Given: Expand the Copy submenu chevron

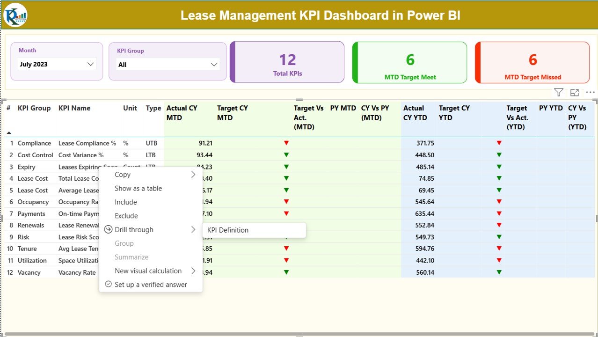Looking at the screenshot, I should point(193,174).
